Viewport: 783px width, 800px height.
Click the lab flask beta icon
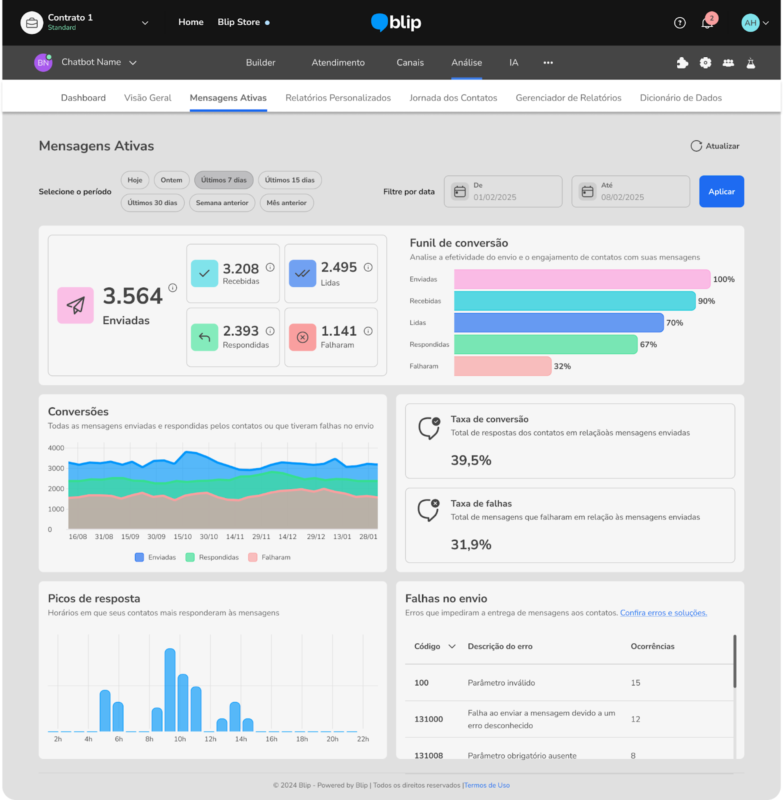click(x=750, y=63)
